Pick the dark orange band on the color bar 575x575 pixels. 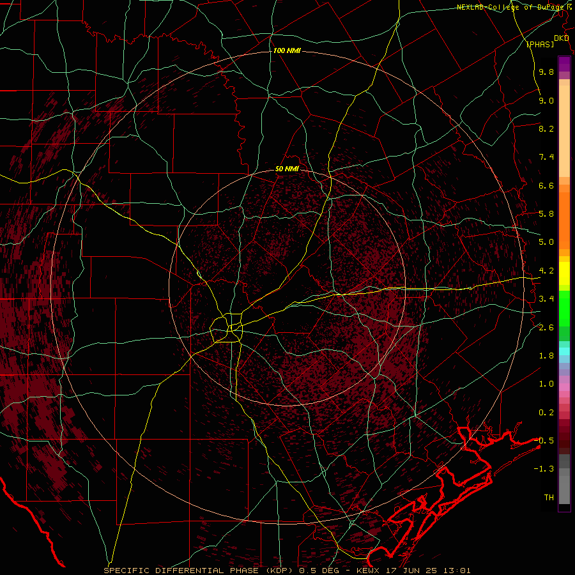564,220
